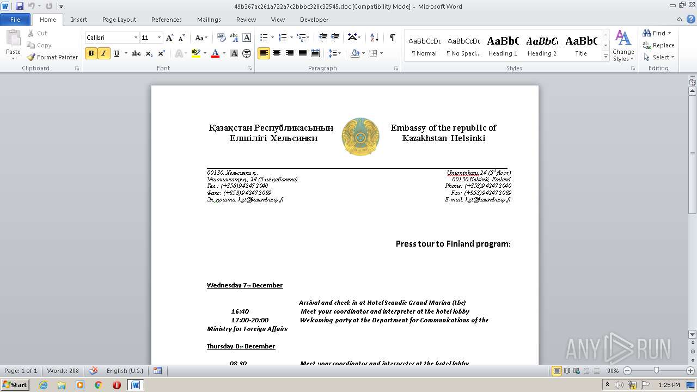
Task: Align paragraph text to the right
Action: [289, 53]
